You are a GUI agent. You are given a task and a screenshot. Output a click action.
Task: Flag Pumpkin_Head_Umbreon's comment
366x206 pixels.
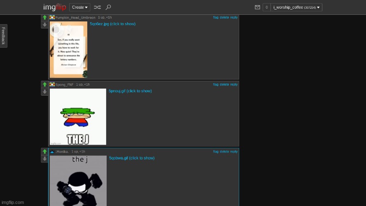pyautogui.click(x=216, y=17)
